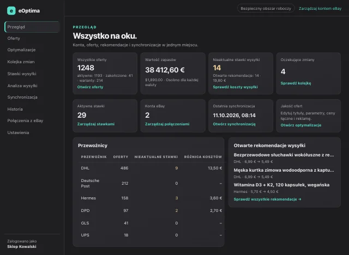Go to Ustawienia in the sidebar
The width and height of the screenshot is (349, 255).
pos(18,132)
